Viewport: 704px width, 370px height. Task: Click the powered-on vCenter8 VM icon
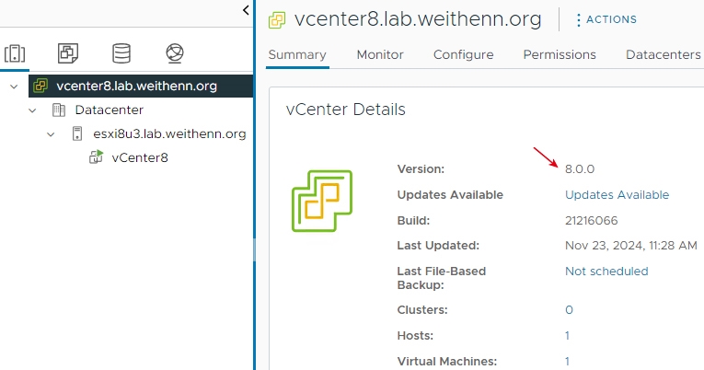[x=96, y=157]
